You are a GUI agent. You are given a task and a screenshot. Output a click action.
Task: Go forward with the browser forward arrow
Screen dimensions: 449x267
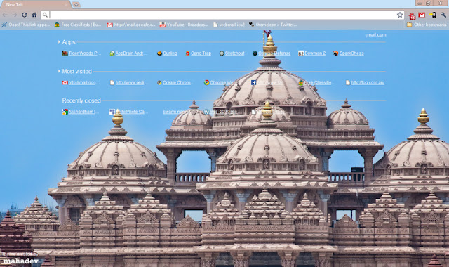tap(14, 15)
